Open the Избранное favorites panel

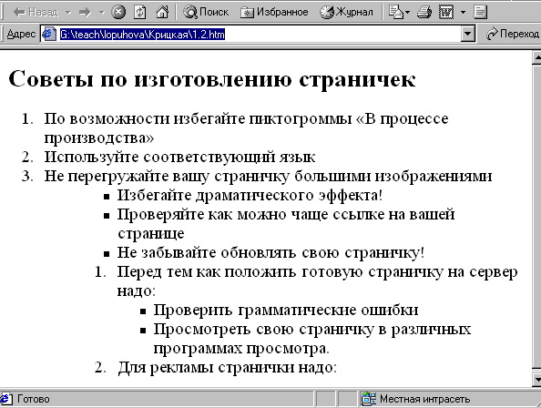pos(274,13)
